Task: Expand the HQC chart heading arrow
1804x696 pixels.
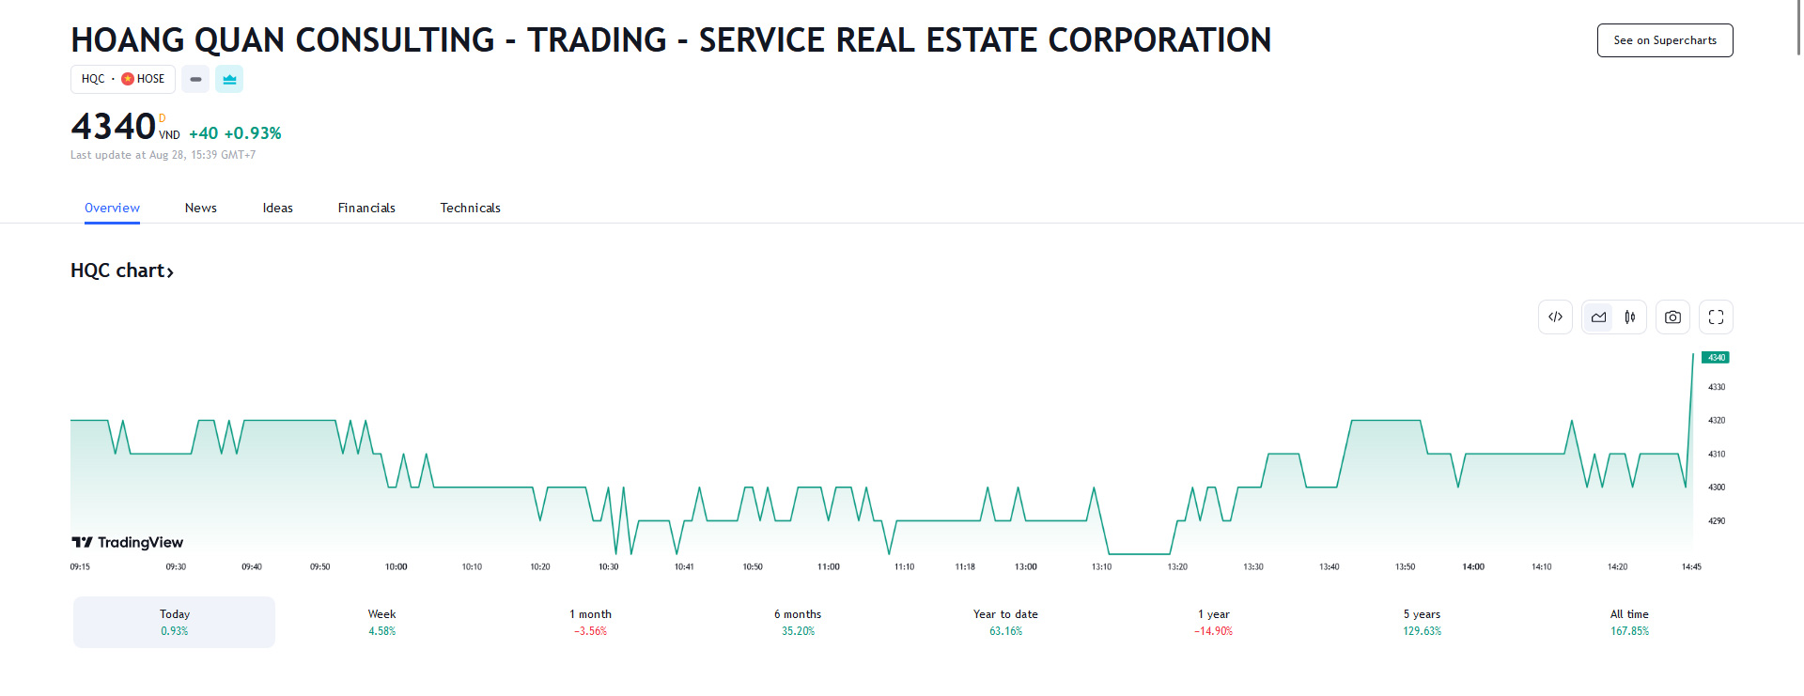Action: (170, 272)
